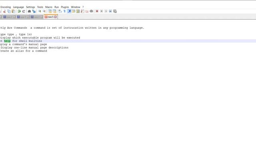Viewport: 256px width, 144px height.
Task: Open the Window menu
Action: point(76,7)
